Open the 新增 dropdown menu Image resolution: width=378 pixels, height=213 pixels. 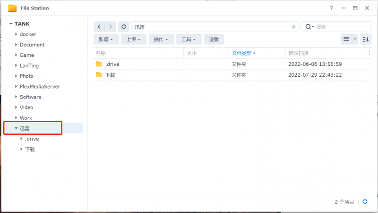[105, 39]
